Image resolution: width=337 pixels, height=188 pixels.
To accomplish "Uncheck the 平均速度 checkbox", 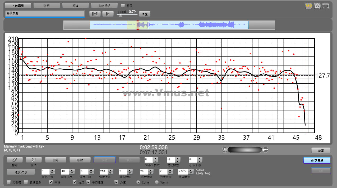I will click(89, 182).
